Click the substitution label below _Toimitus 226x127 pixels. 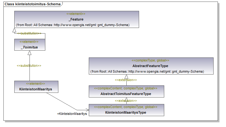coord(29,66)
